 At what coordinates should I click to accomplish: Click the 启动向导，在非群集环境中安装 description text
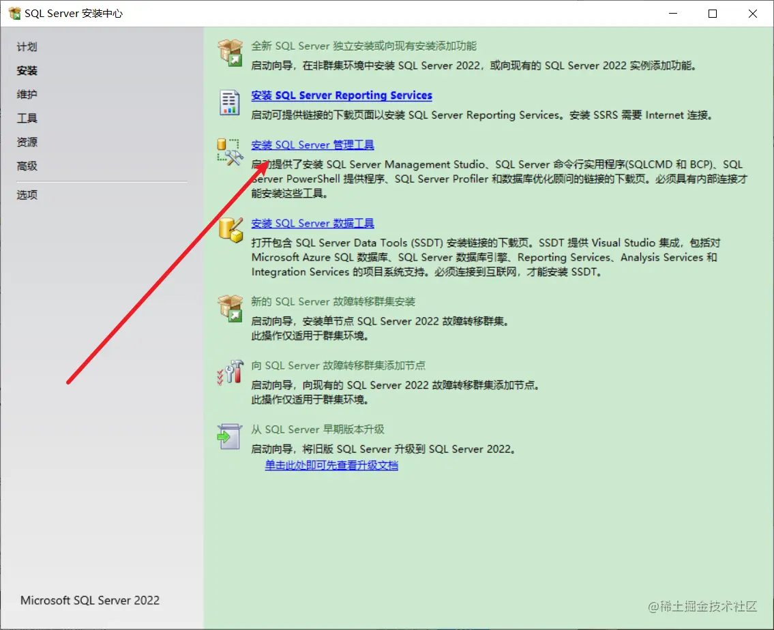[x=474, y=65]
